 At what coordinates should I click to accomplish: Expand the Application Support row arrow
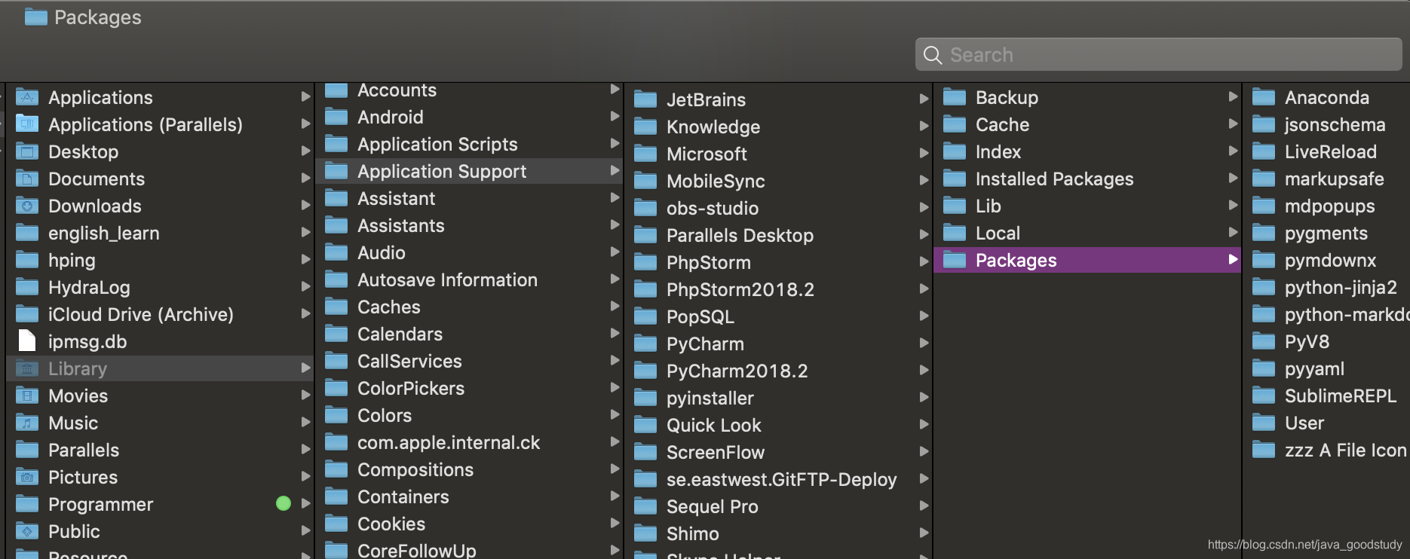point(615,170)
